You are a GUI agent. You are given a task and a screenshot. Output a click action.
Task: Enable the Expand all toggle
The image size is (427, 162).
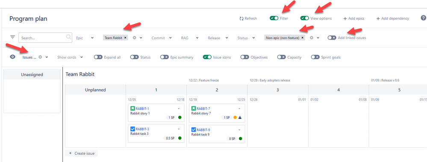(x=98, y=57)
